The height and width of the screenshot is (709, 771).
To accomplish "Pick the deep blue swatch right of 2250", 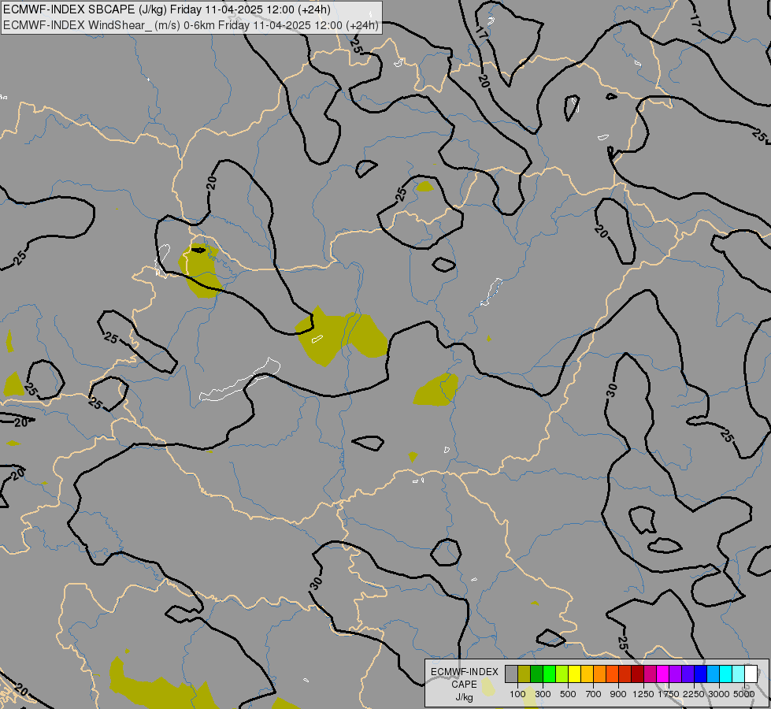I will [700, 674].
